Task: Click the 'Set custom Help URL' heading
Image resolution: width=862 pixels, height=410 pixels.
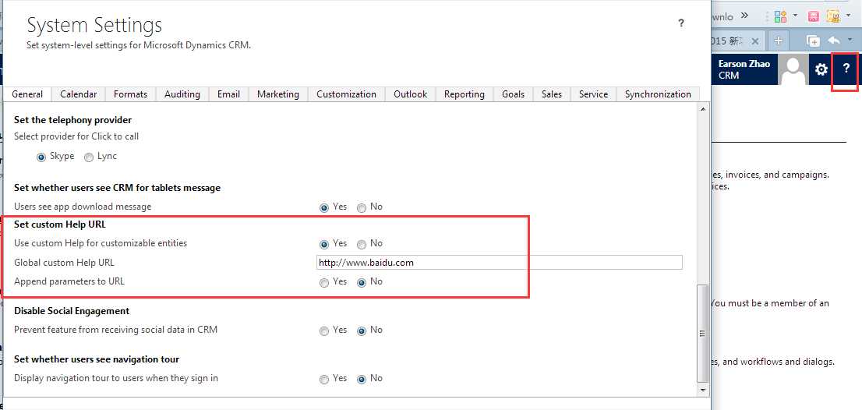Action: (60, 224)
